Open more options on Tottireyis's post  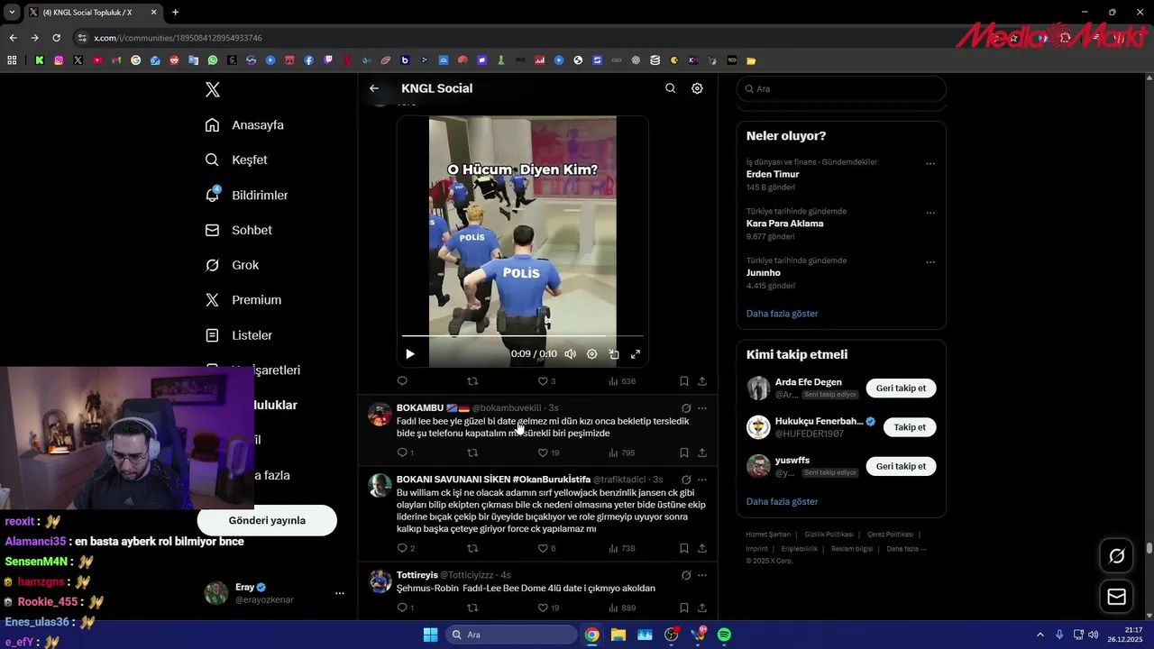tap(702, 575)
